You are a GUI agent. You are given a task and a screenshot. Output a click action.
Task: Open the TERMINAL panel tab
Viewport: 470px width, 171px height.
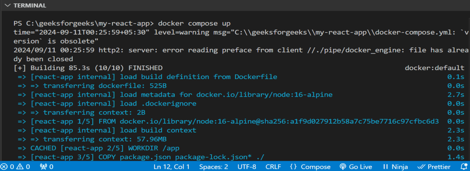pyautogui.click(x=30, y=6)
